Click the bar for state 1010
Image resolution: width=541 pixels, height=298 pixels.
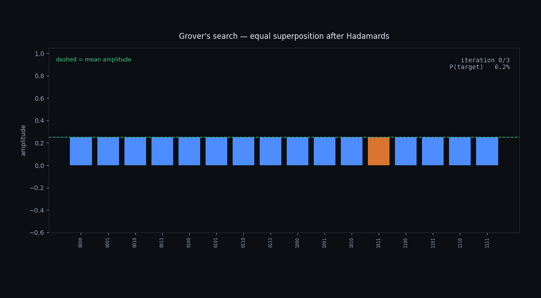(352, 151)
